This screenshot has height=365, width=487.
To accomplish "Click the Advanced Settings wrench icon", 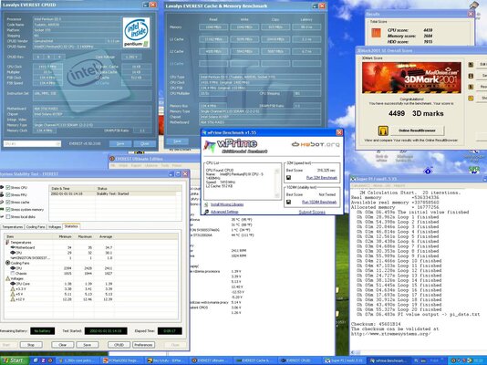I will click(x=206, y=212).
